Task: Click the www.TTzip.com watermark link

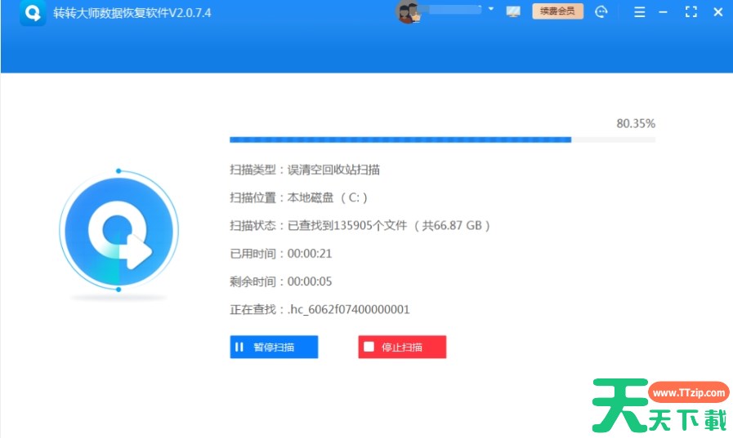Action: point(689,393)
